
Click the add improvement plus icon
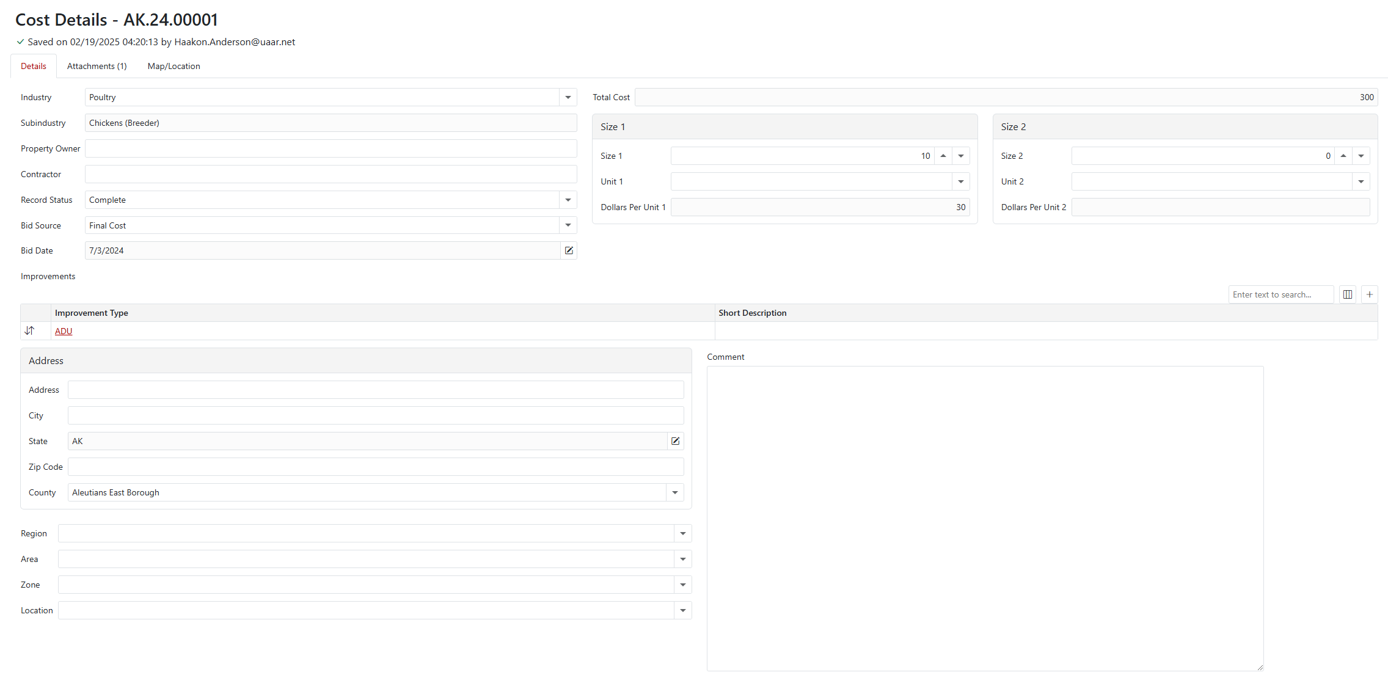(x=1370, y=294)
